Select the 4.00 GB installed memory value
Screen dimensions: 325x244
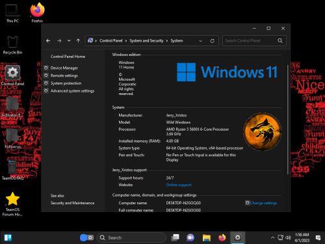tap(172, 141)
